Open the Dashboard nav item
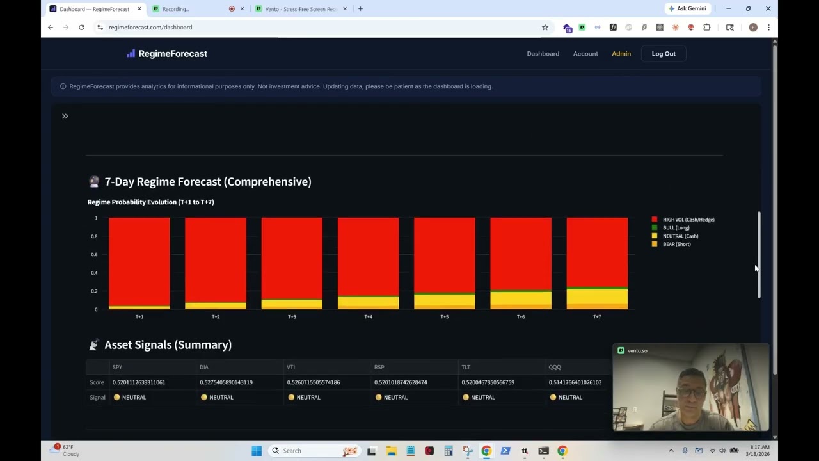The width and height of the screenshot is (819, 461). pos(543,54)
